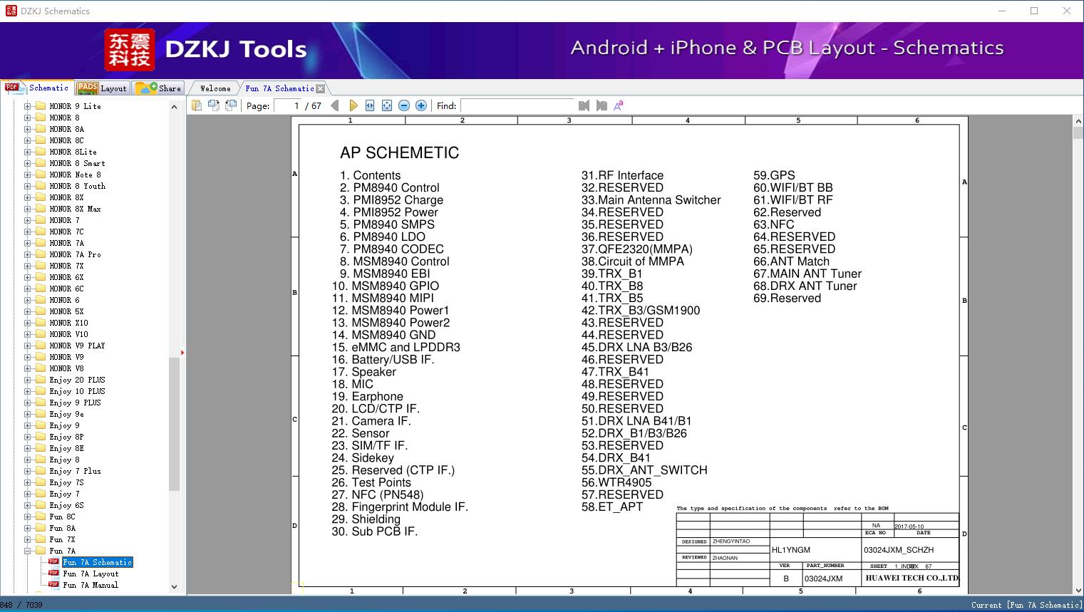Click the find previous match icon

tap(584, 105)
